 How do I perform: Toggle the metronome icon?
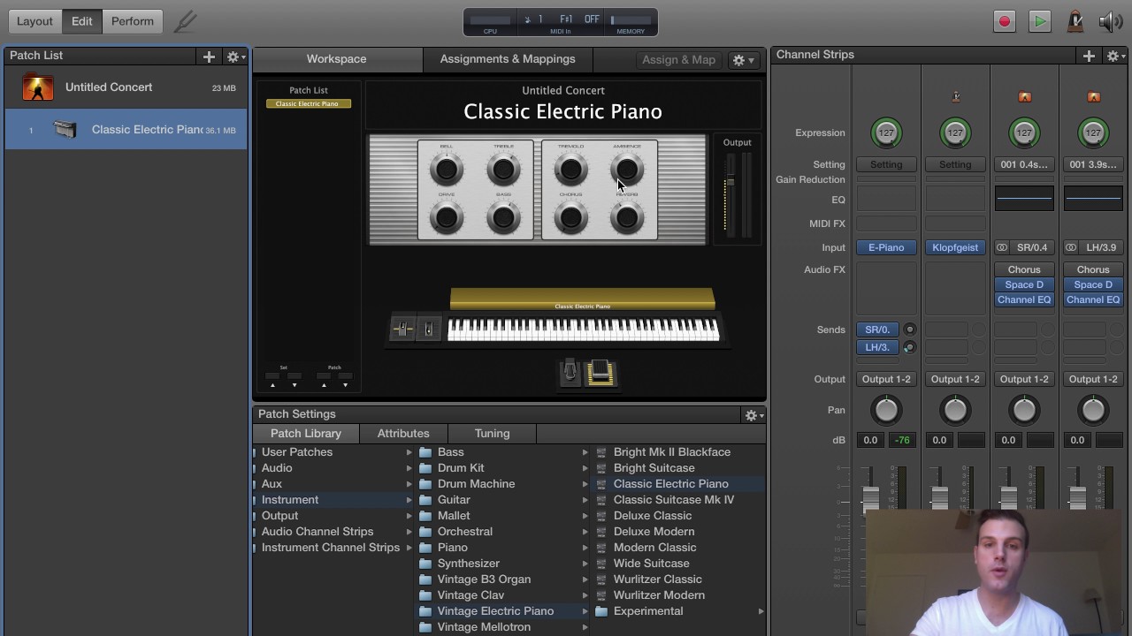tap(1075, 21)
